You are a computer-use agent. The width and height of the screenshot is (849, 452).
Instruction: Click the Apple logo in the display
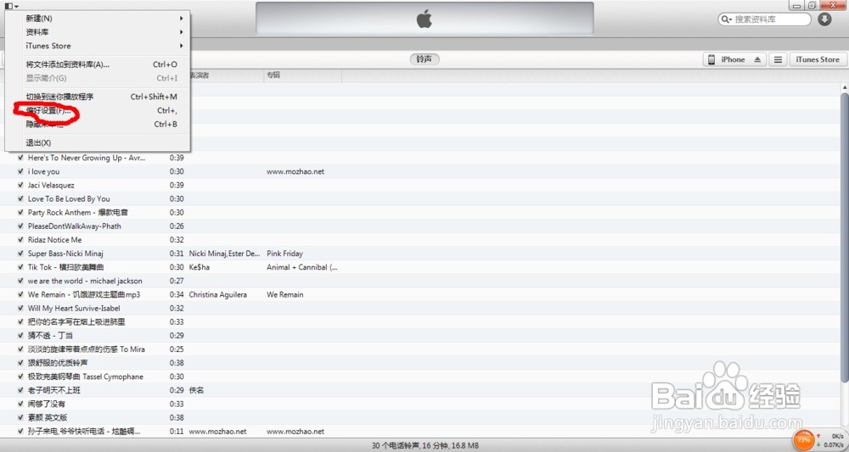tap(424, 20)
